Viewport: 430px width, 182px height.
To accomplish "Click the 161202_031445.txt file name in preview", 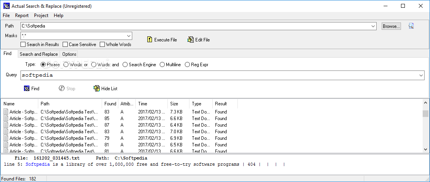I will coord(56,158).
